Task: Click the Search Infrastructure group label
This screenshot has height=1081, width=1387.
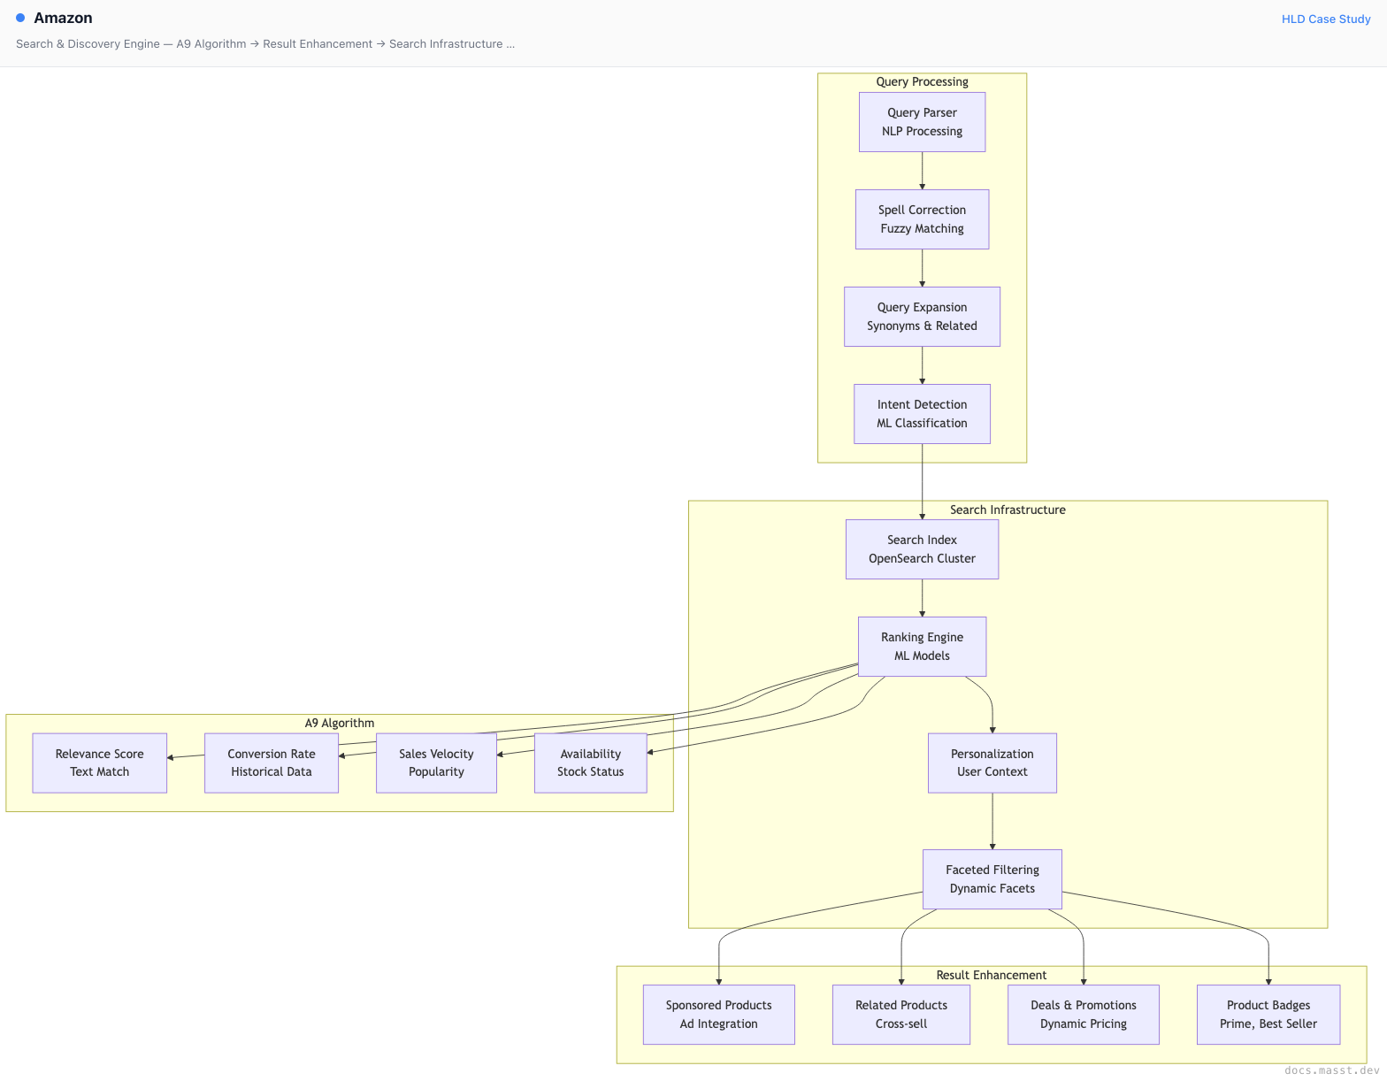Action: pyautogui.click(x=1008, y=510)
